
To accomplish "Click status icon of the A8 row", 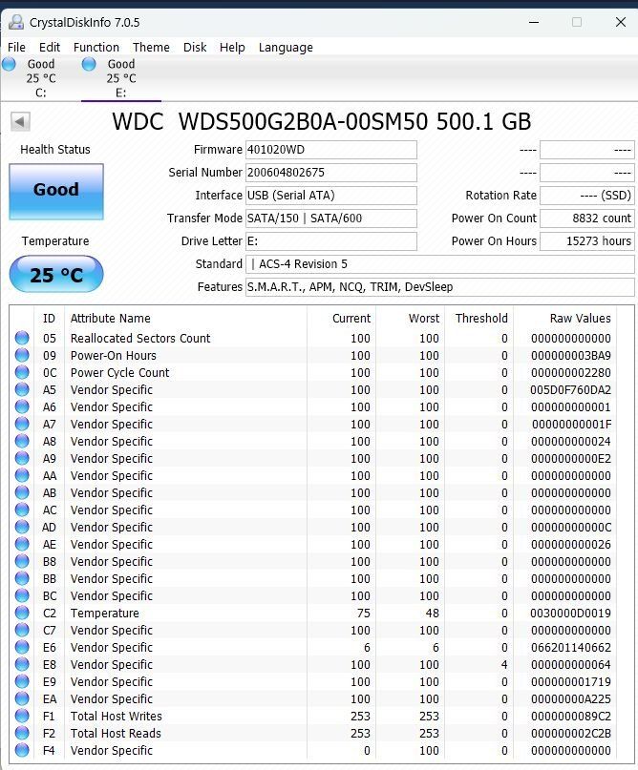I will (22, 441).
